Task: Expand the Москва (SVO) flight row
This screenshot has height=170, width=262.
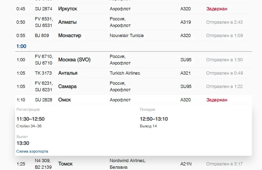Action: click(74, 60)
